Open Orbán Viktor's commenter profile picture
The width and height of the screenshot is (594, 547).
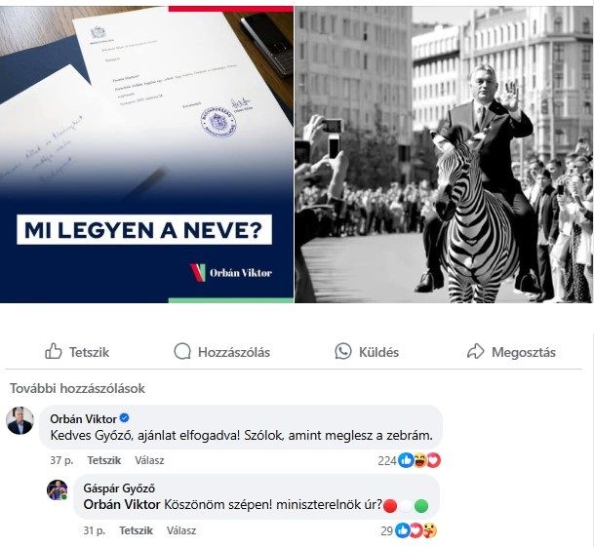[20, 420]
